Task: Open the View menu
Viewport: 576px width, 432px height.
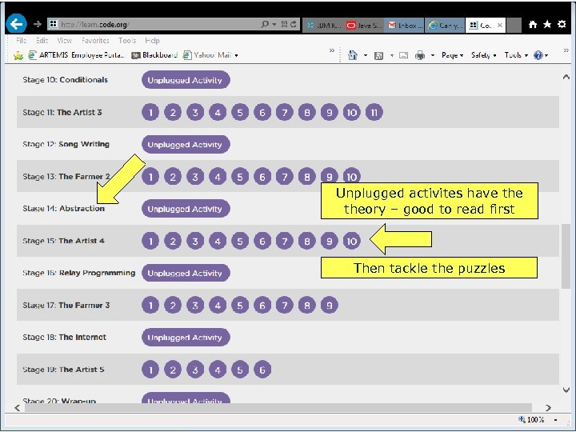Action: pyautogui.click(x=64, y=41)
